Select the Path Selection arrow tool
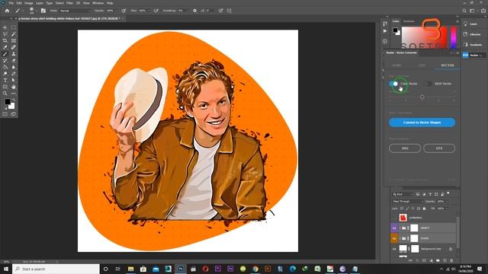 click(x=14, y=80)
